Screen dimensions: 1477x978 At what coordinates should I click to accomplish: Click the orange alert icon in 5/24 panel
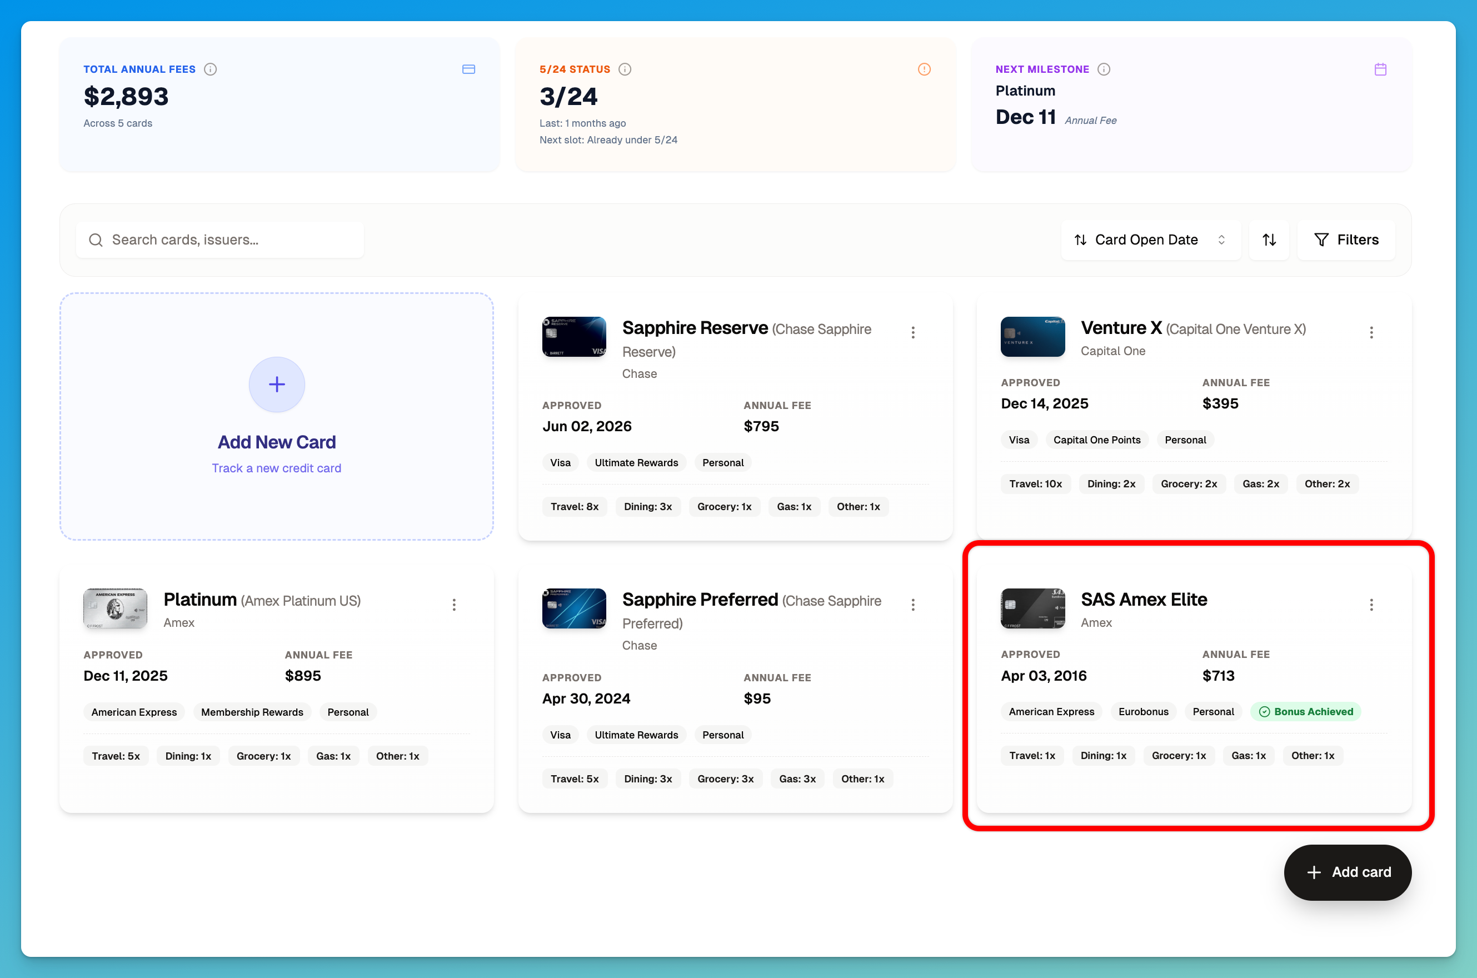pyautogui.click(x=924, y=69)
